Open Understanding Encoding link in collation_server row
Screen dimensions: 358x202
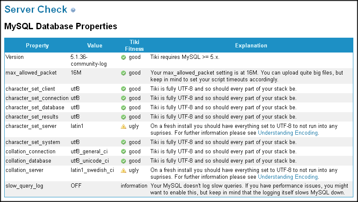288,177
